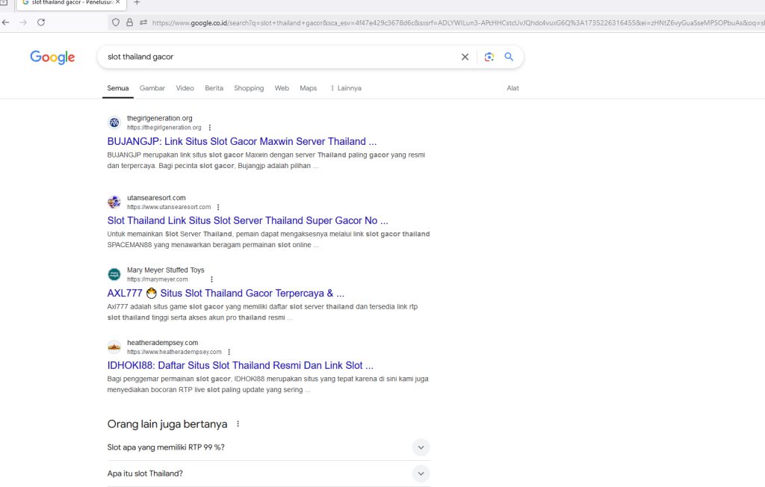Click the utansearesort.com favicon
This screenshot has height=487, width=765.
(114, 202)
